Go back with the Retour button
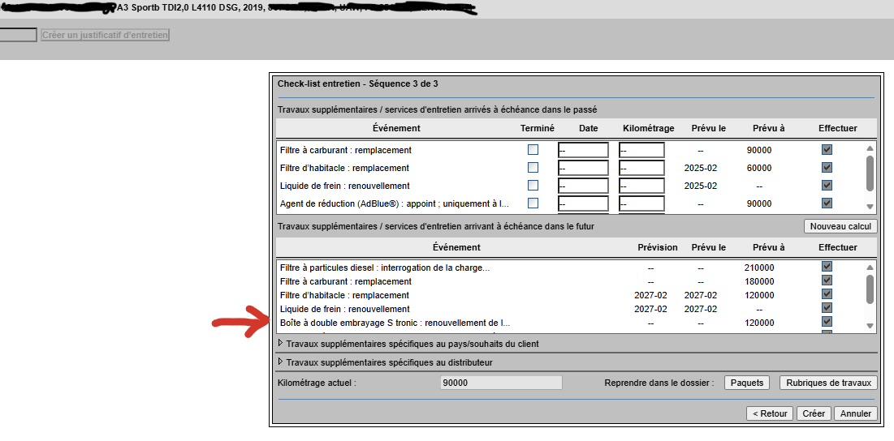Image resolution: width=894 pixels, height=441 pixels. click(x=770, y=413)
